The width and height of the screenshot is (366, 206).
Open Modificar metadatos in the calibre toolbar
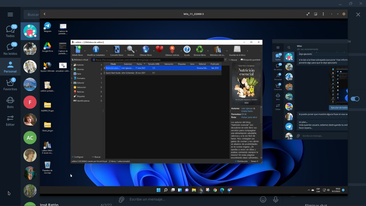[x=96, y=49]
